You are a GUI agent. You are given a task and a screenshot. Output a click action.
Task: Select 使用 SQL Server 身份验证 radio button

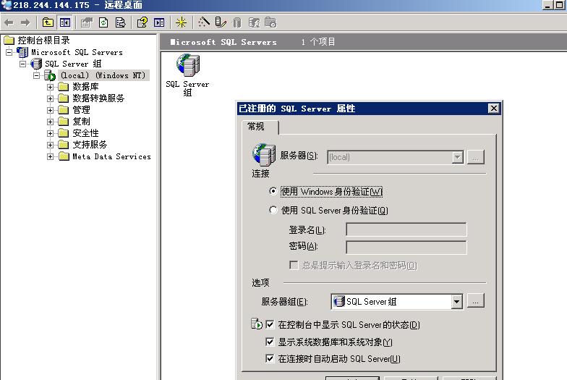coord(273,210)
